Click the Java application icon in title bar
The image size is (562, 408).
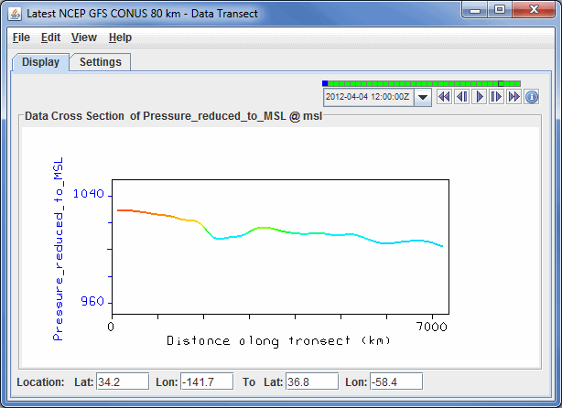(x=14, y=14)
